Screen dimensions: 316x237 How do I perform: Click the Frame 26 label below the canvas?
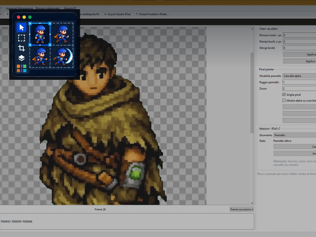(x=100, y=209)
